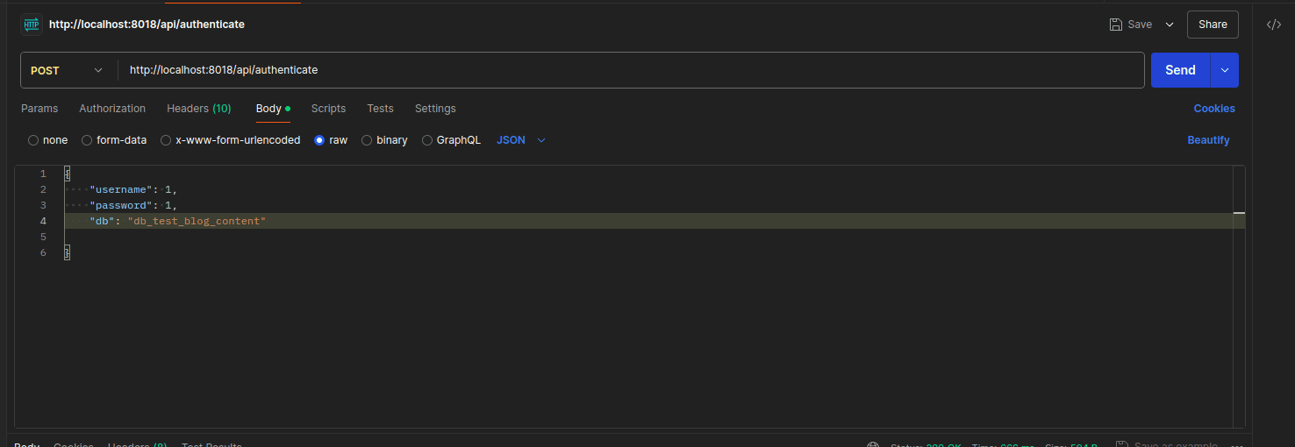Open the Headers (10) tab
Screen dimensions: 1295x447
click(x=199, y=109)
